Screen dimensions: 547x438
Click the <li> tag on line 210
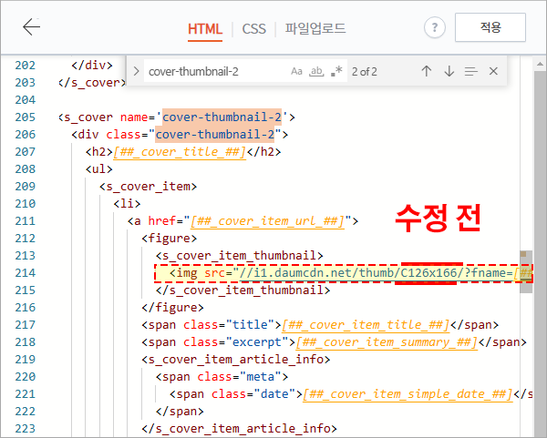coord(127,203)
